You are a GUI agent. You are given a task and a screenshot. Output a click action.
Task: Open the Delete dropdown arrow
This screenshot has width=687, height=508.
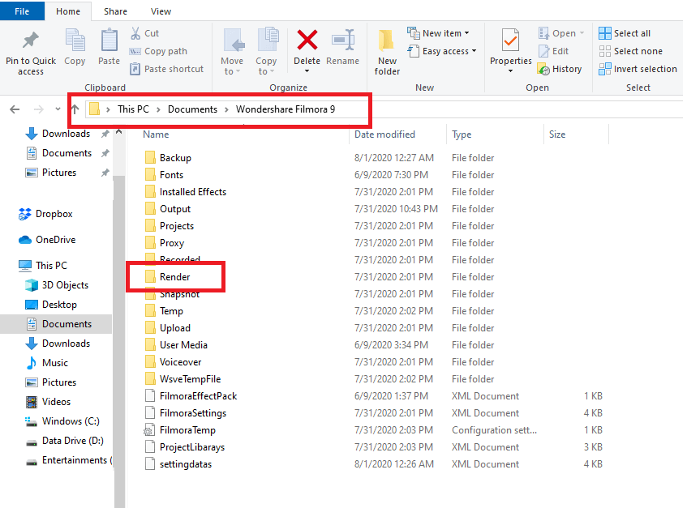click(x=307, y=71)
